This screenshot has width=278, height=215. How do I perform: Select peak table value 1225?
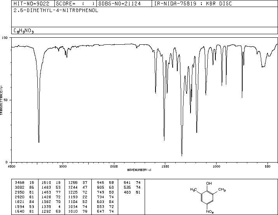click(73, 192)
